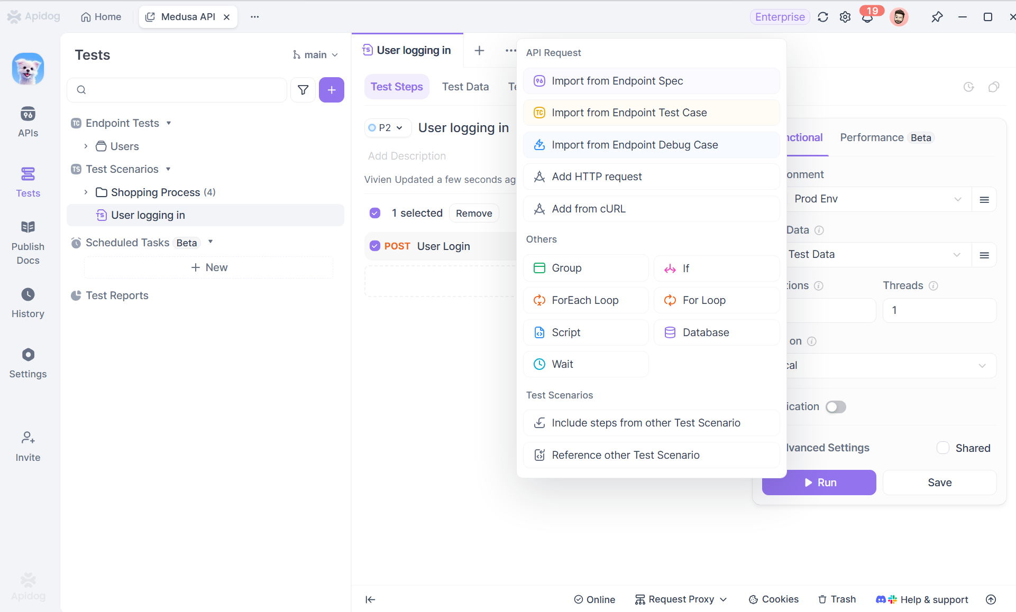Open the notifications bell icon
This screenshot has height=612, width=1016.
tap(867, 17)
